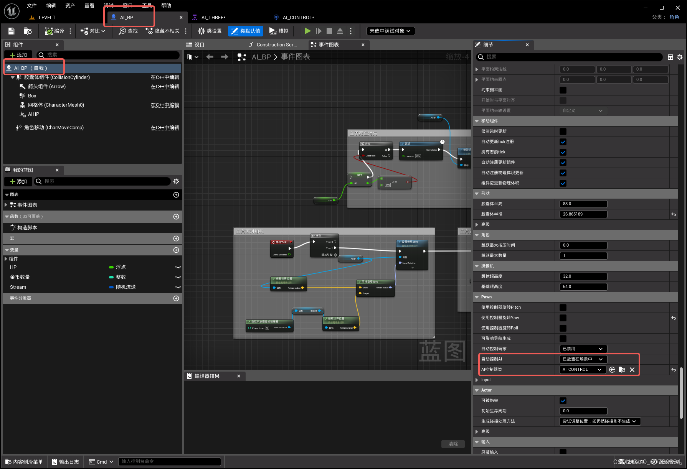
Task: Compile the AI_BP blueprint
Action: (54, 31)
